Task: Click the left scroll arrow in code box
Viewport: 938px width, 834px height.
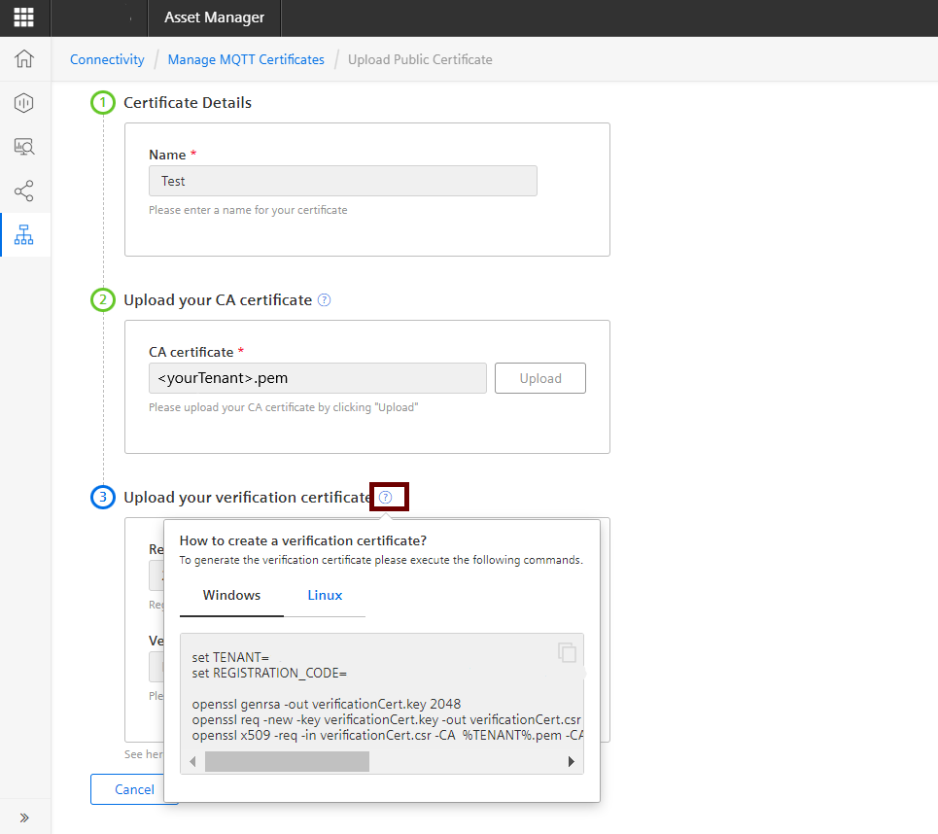Action: tap(192, 762)
